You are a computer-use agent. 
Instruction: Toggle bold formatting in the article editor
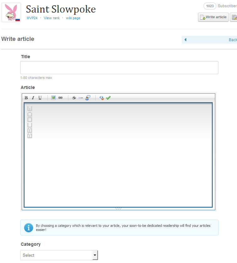pyautogui.click(x=26, y=98)
